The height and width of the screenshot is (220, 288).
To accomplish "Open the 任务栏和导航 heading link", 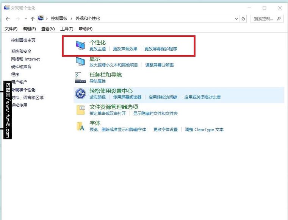I will (106, 75).
